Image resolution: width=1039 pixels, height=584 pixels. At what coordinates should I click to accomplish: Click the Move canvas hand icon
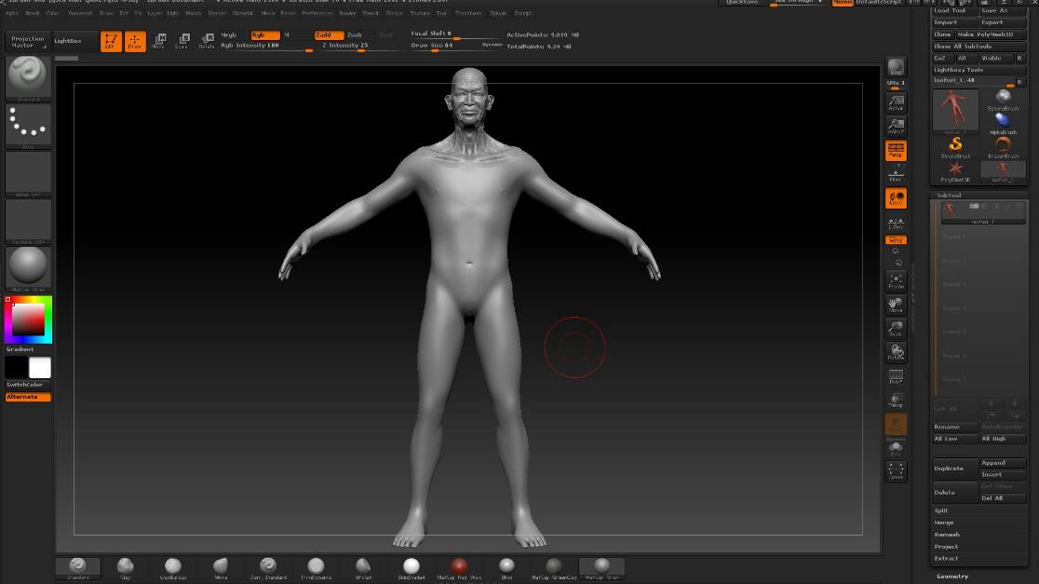896,305
